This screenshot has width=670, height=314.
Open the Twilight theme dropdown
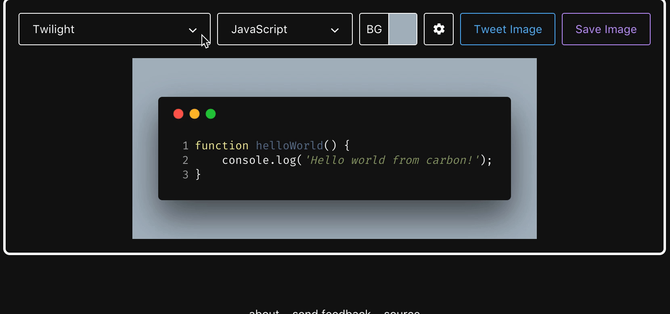click(x=115, y=29)
